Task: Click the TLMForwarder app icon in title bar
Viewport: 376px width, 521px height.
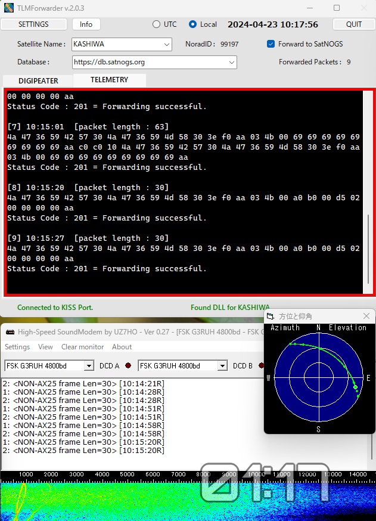Action: [x=8, y=8]
